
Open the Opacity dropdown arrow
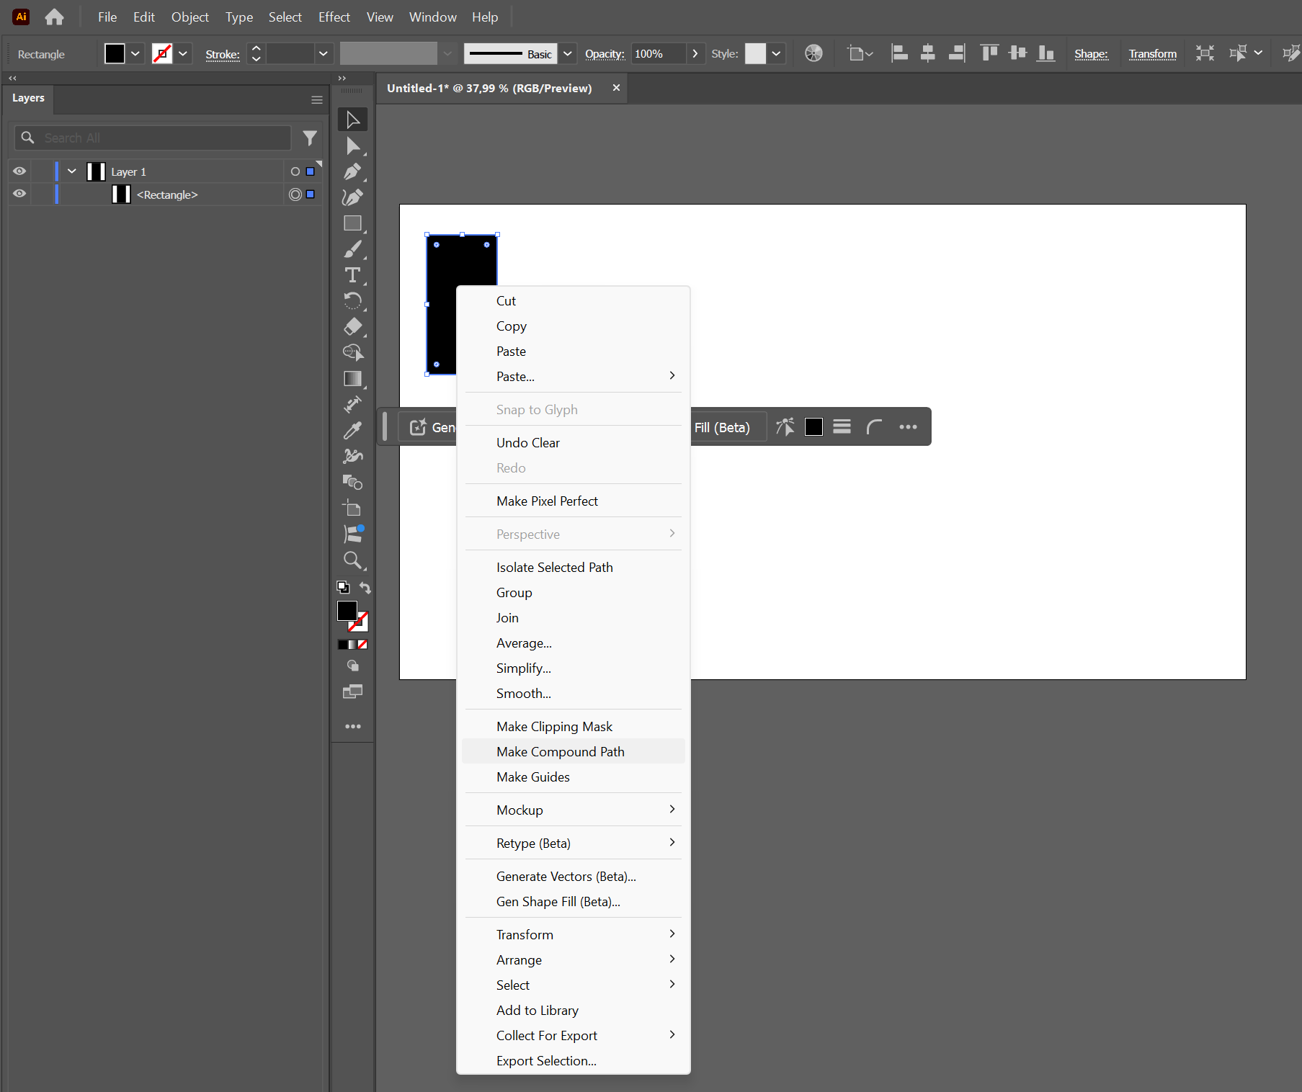click(695, 54)
